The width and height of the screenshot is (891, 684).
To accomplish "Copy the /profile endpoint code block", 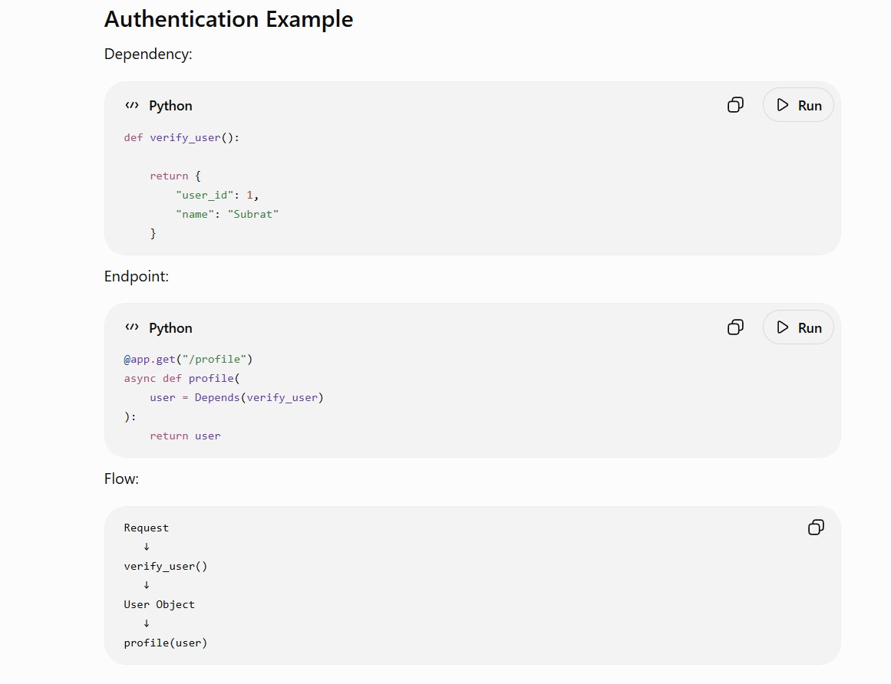I will coord(735,327).
